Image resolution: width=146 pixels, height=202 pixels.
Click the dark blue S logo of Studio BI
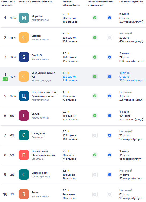(24, 57)
